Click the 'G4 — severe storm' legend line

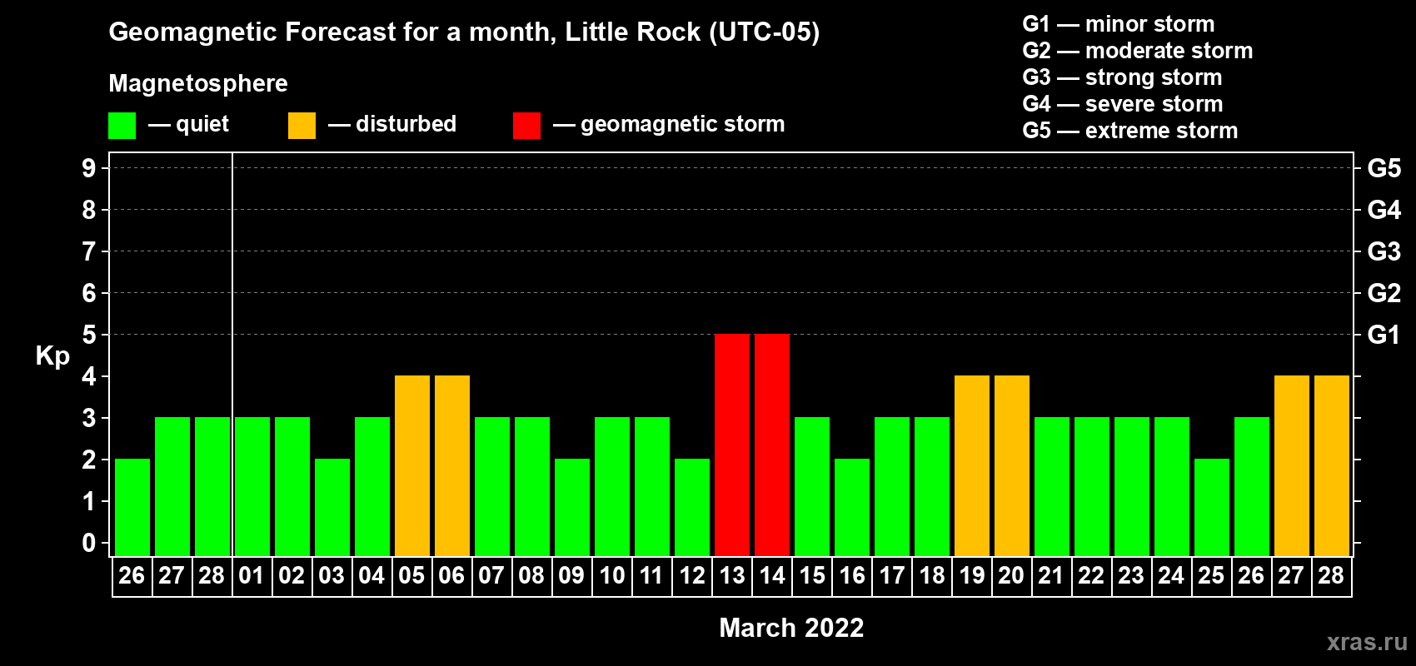point(1123,104)
